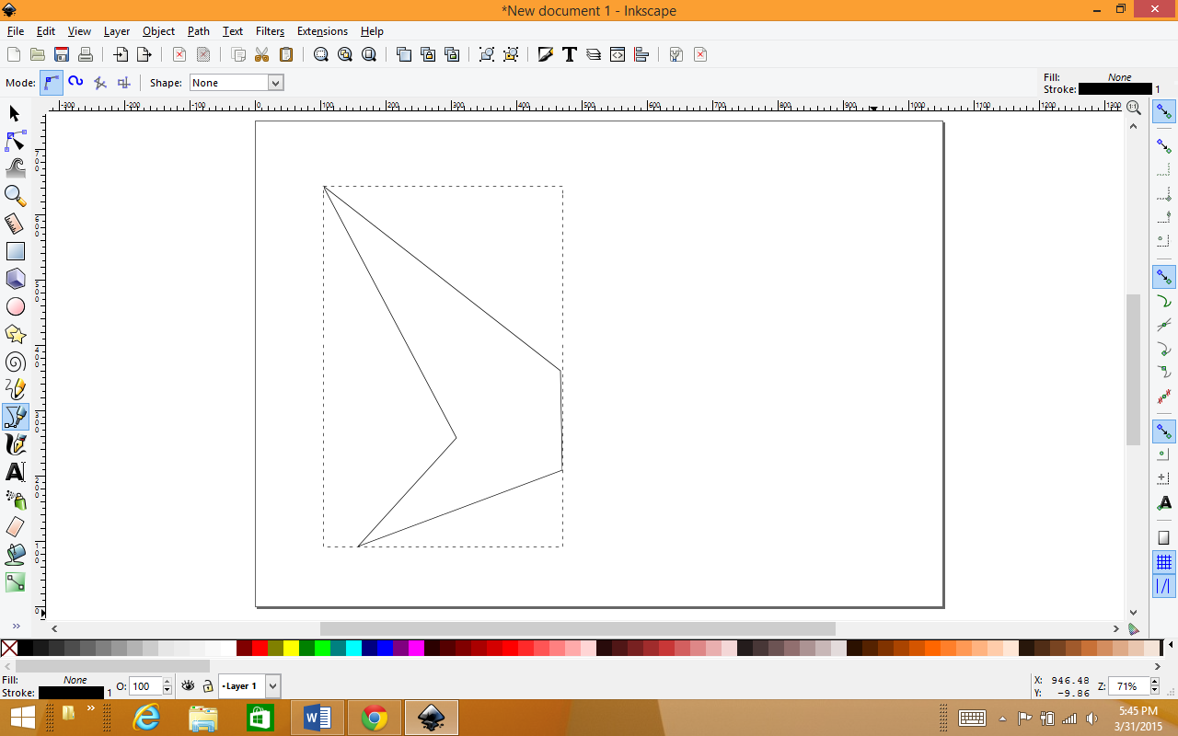Open the XML editor from the toolbar

click(x=617, y=54)
